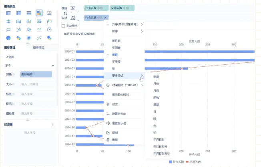Click the clock icon for 时间格式
Screen dimensions: 261x167
tap(108, 85)
